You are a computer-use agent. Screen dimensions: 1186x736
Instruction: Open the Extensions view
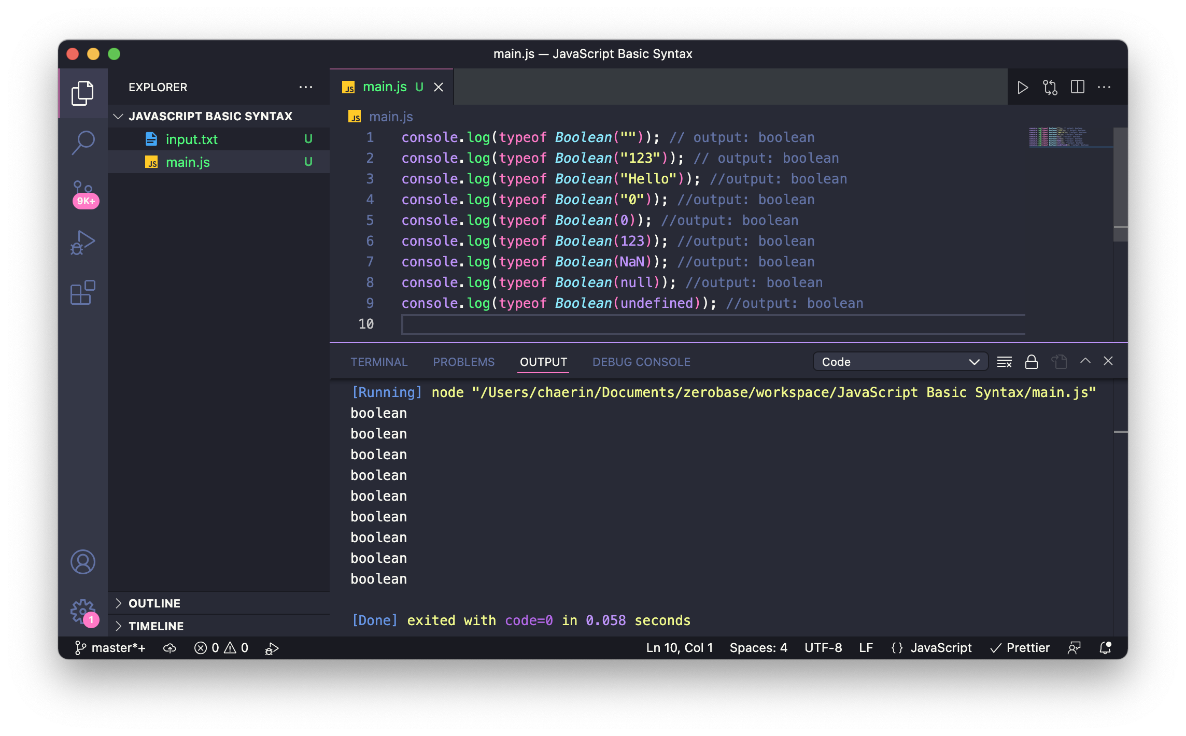click(x=83, y=293)
